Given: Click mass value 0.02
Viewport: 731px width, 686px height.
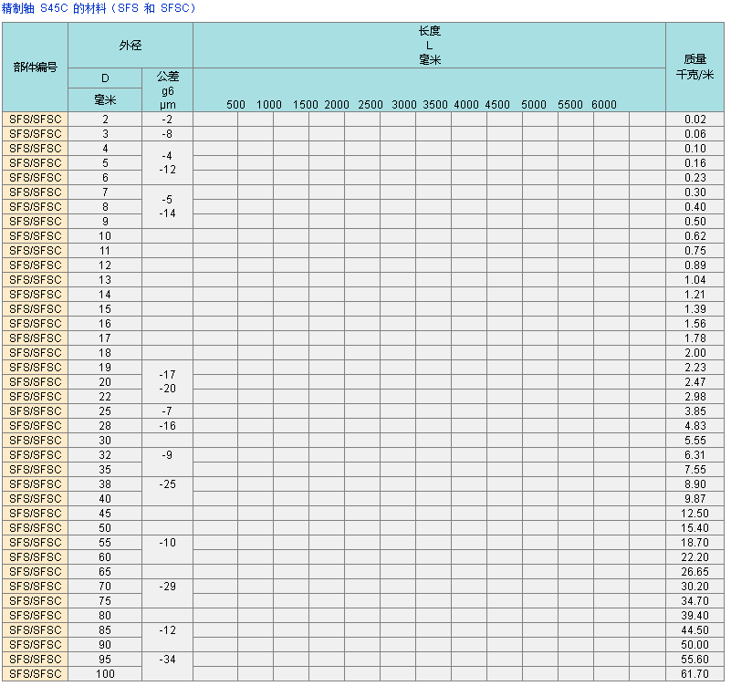Looking at the screenshot, I should (695, 120).
